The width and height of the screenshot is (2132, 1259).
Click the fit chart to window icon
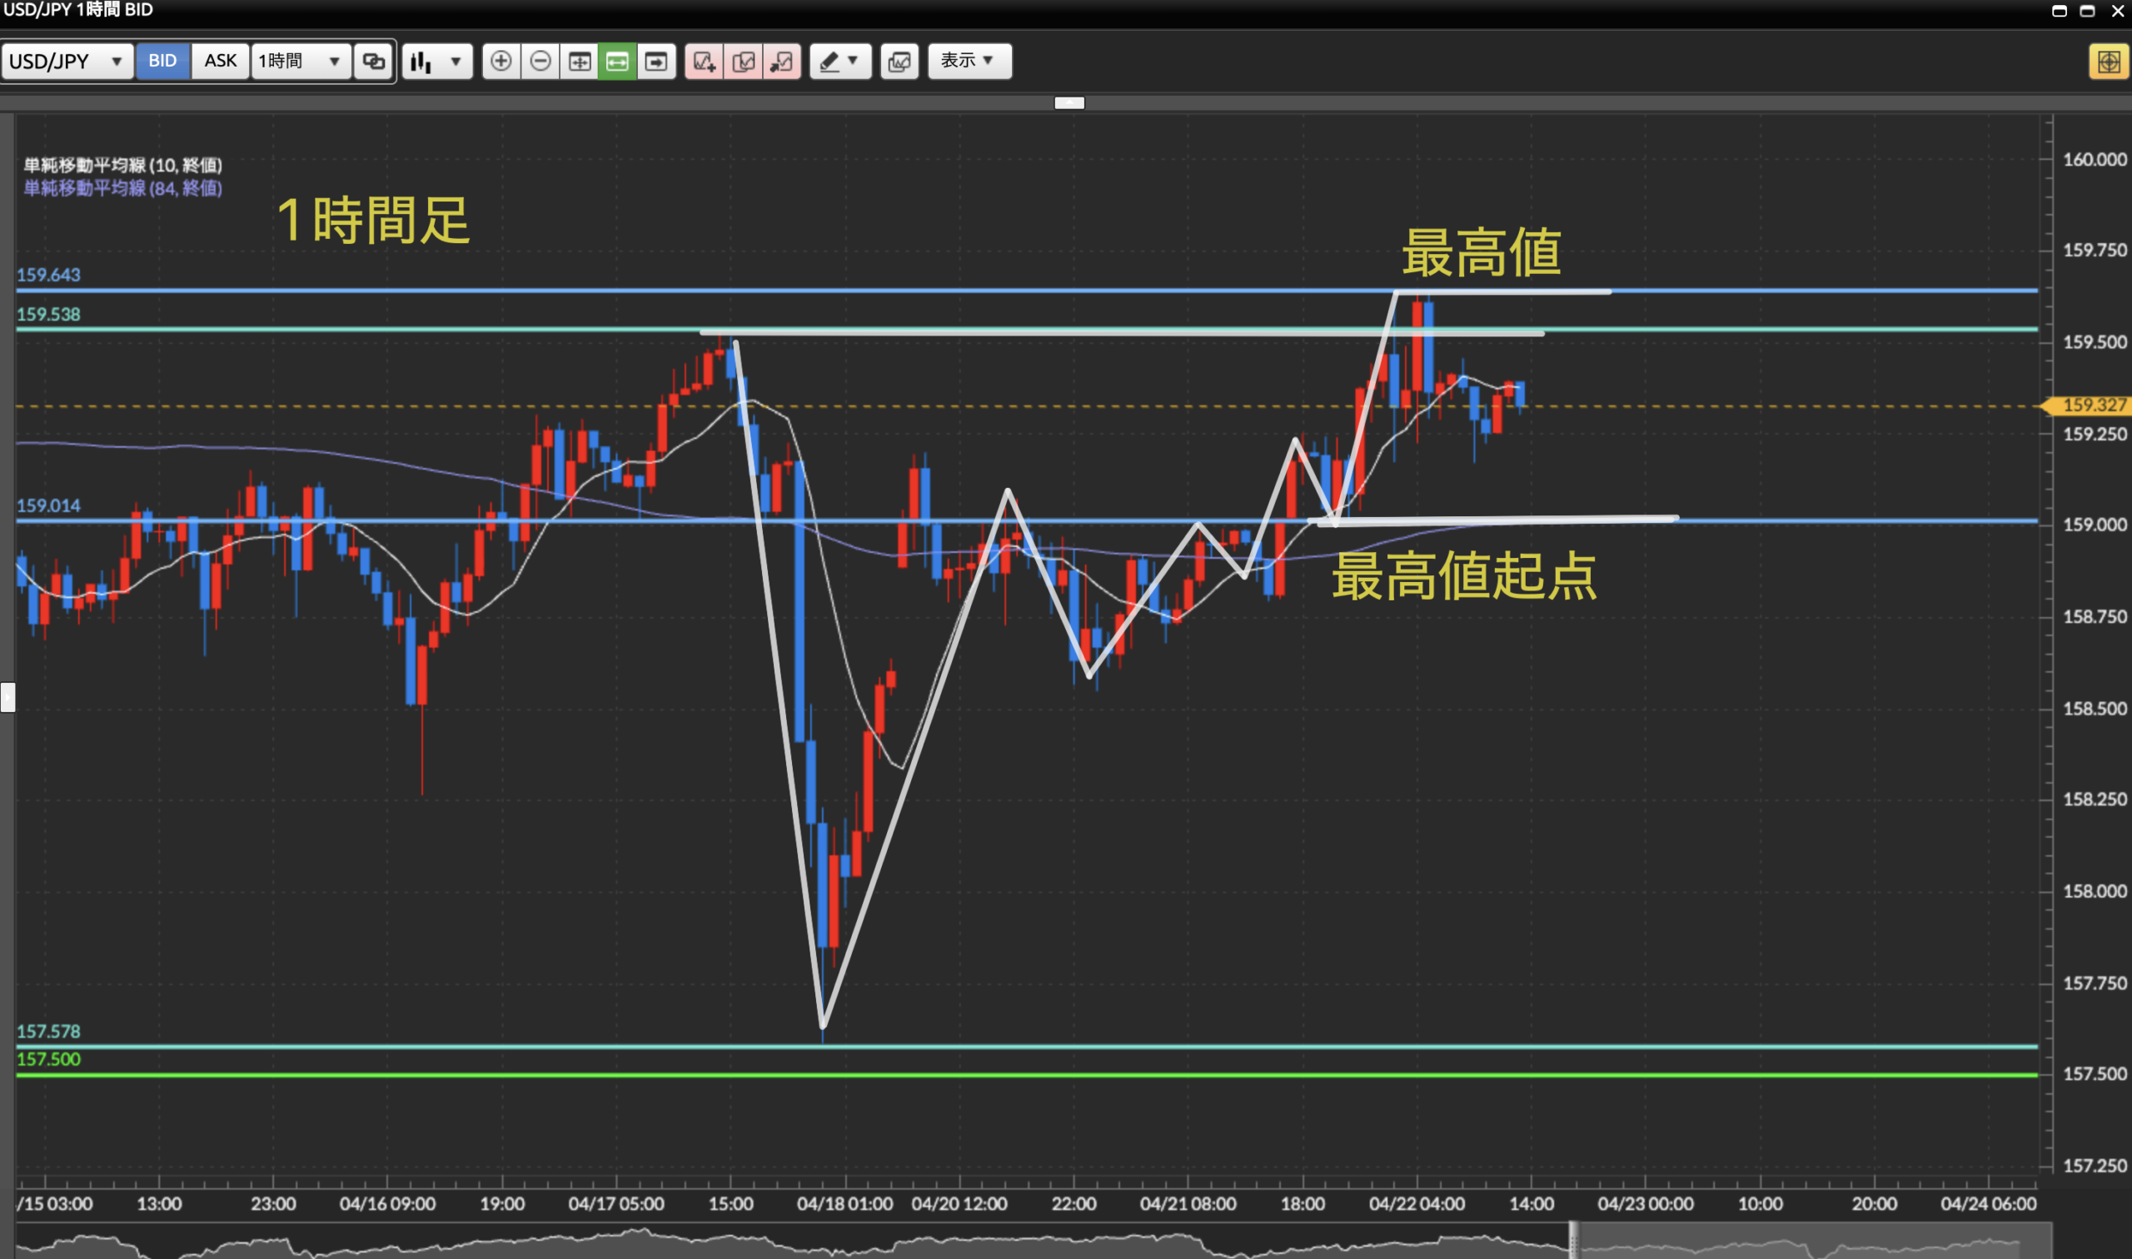580,61
